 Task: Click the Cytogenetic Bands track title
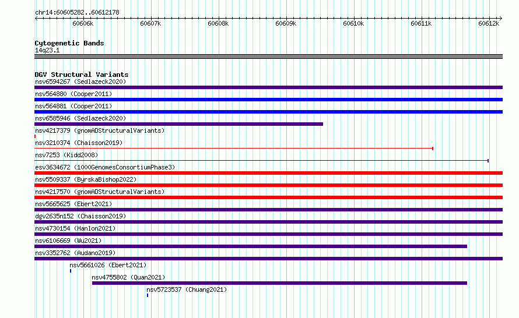pos(69,43)
